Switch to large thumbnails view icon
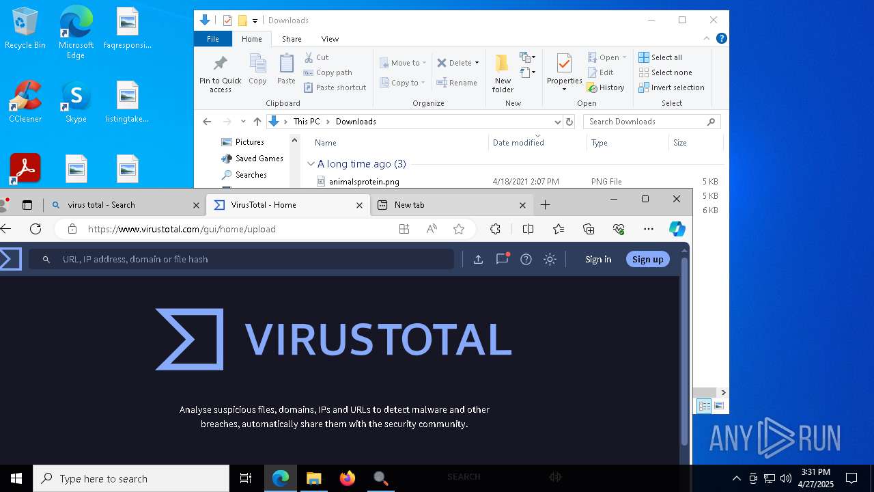 [718, 406]
